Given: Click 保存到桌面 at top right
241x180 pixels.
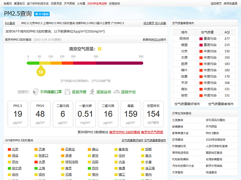Looking at the screenshot, I should coord(231,3).
